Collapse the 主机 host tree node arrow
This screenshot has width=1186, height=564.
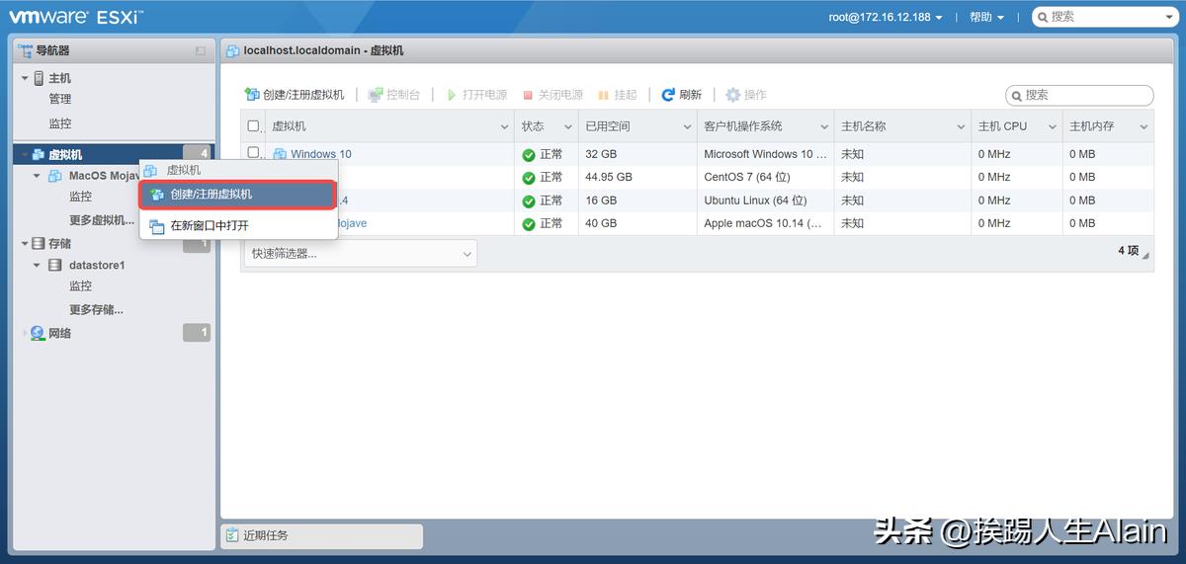pyautogui.click(x=25, y=78)
